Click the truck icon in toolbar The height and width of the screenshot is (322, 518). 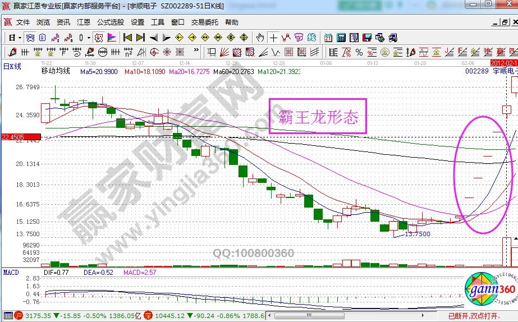click(x=392, y=38)
